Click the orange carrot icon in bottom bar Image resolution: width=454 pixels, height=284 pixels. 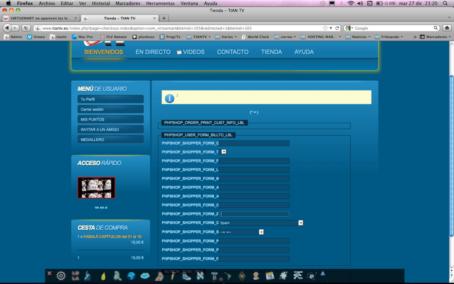coord(173,276)
